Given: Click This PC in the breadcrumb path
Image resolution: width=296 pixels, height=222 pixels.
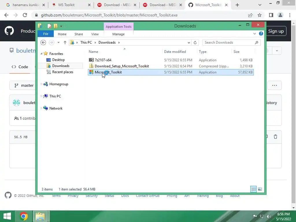Looking at the screenshot, I should pos(86,42).
